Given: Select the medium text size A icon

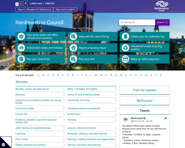Looking at the screenshot, I should click(21, 4).
